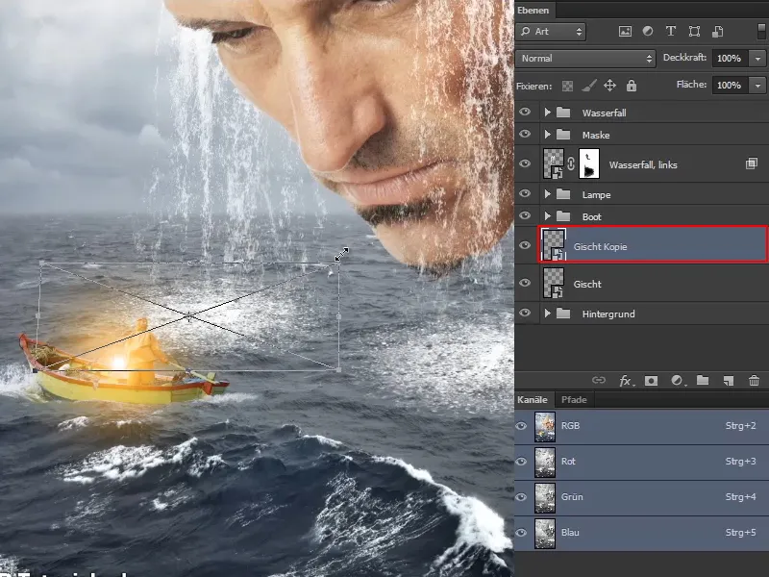Expand the Wasserfall group
Image resolution: width=769 pixels, height=577 pixels.
point(547,113)
